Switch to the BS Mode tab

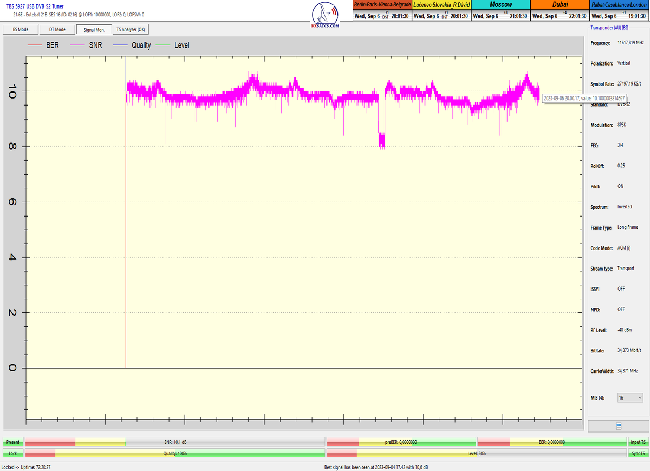click(x=19, y=30)
